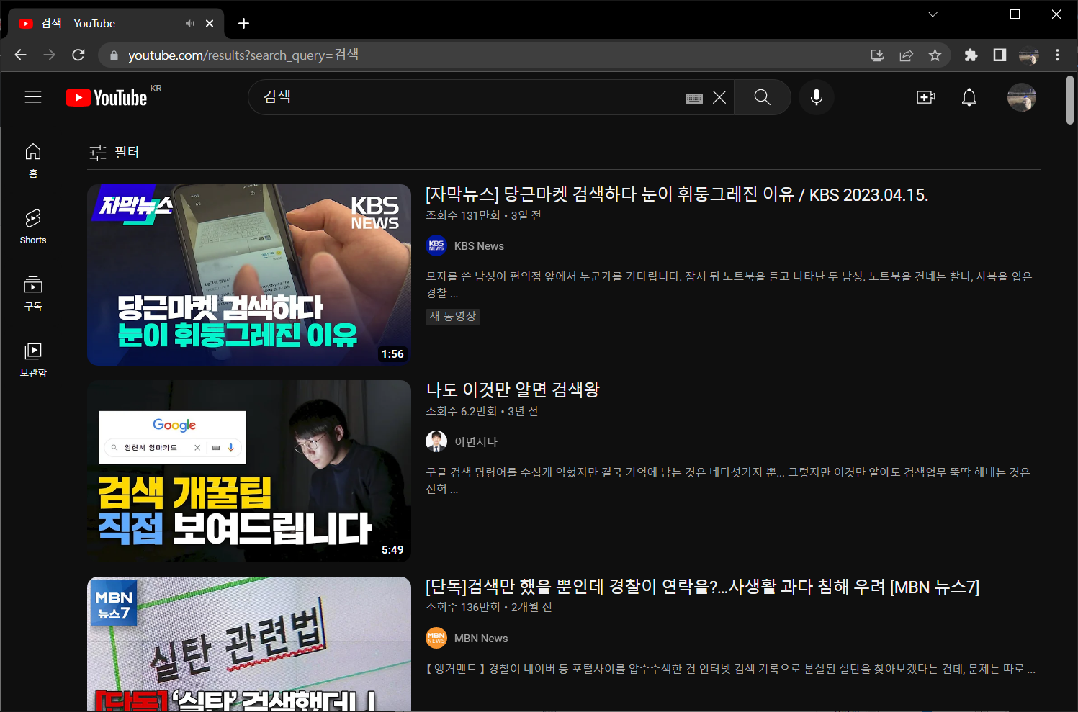Click the search magnifier icon
Viewport: 1078px width, 712px height.
[762, 97]
